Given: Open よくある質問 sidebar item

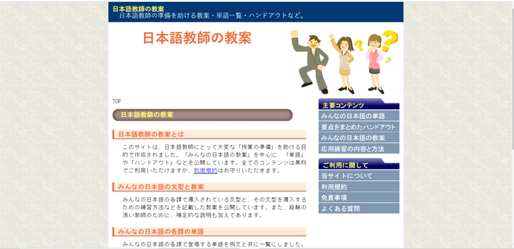Looking at the screenshot, I should pyautogui.click(x=359, y=208).
